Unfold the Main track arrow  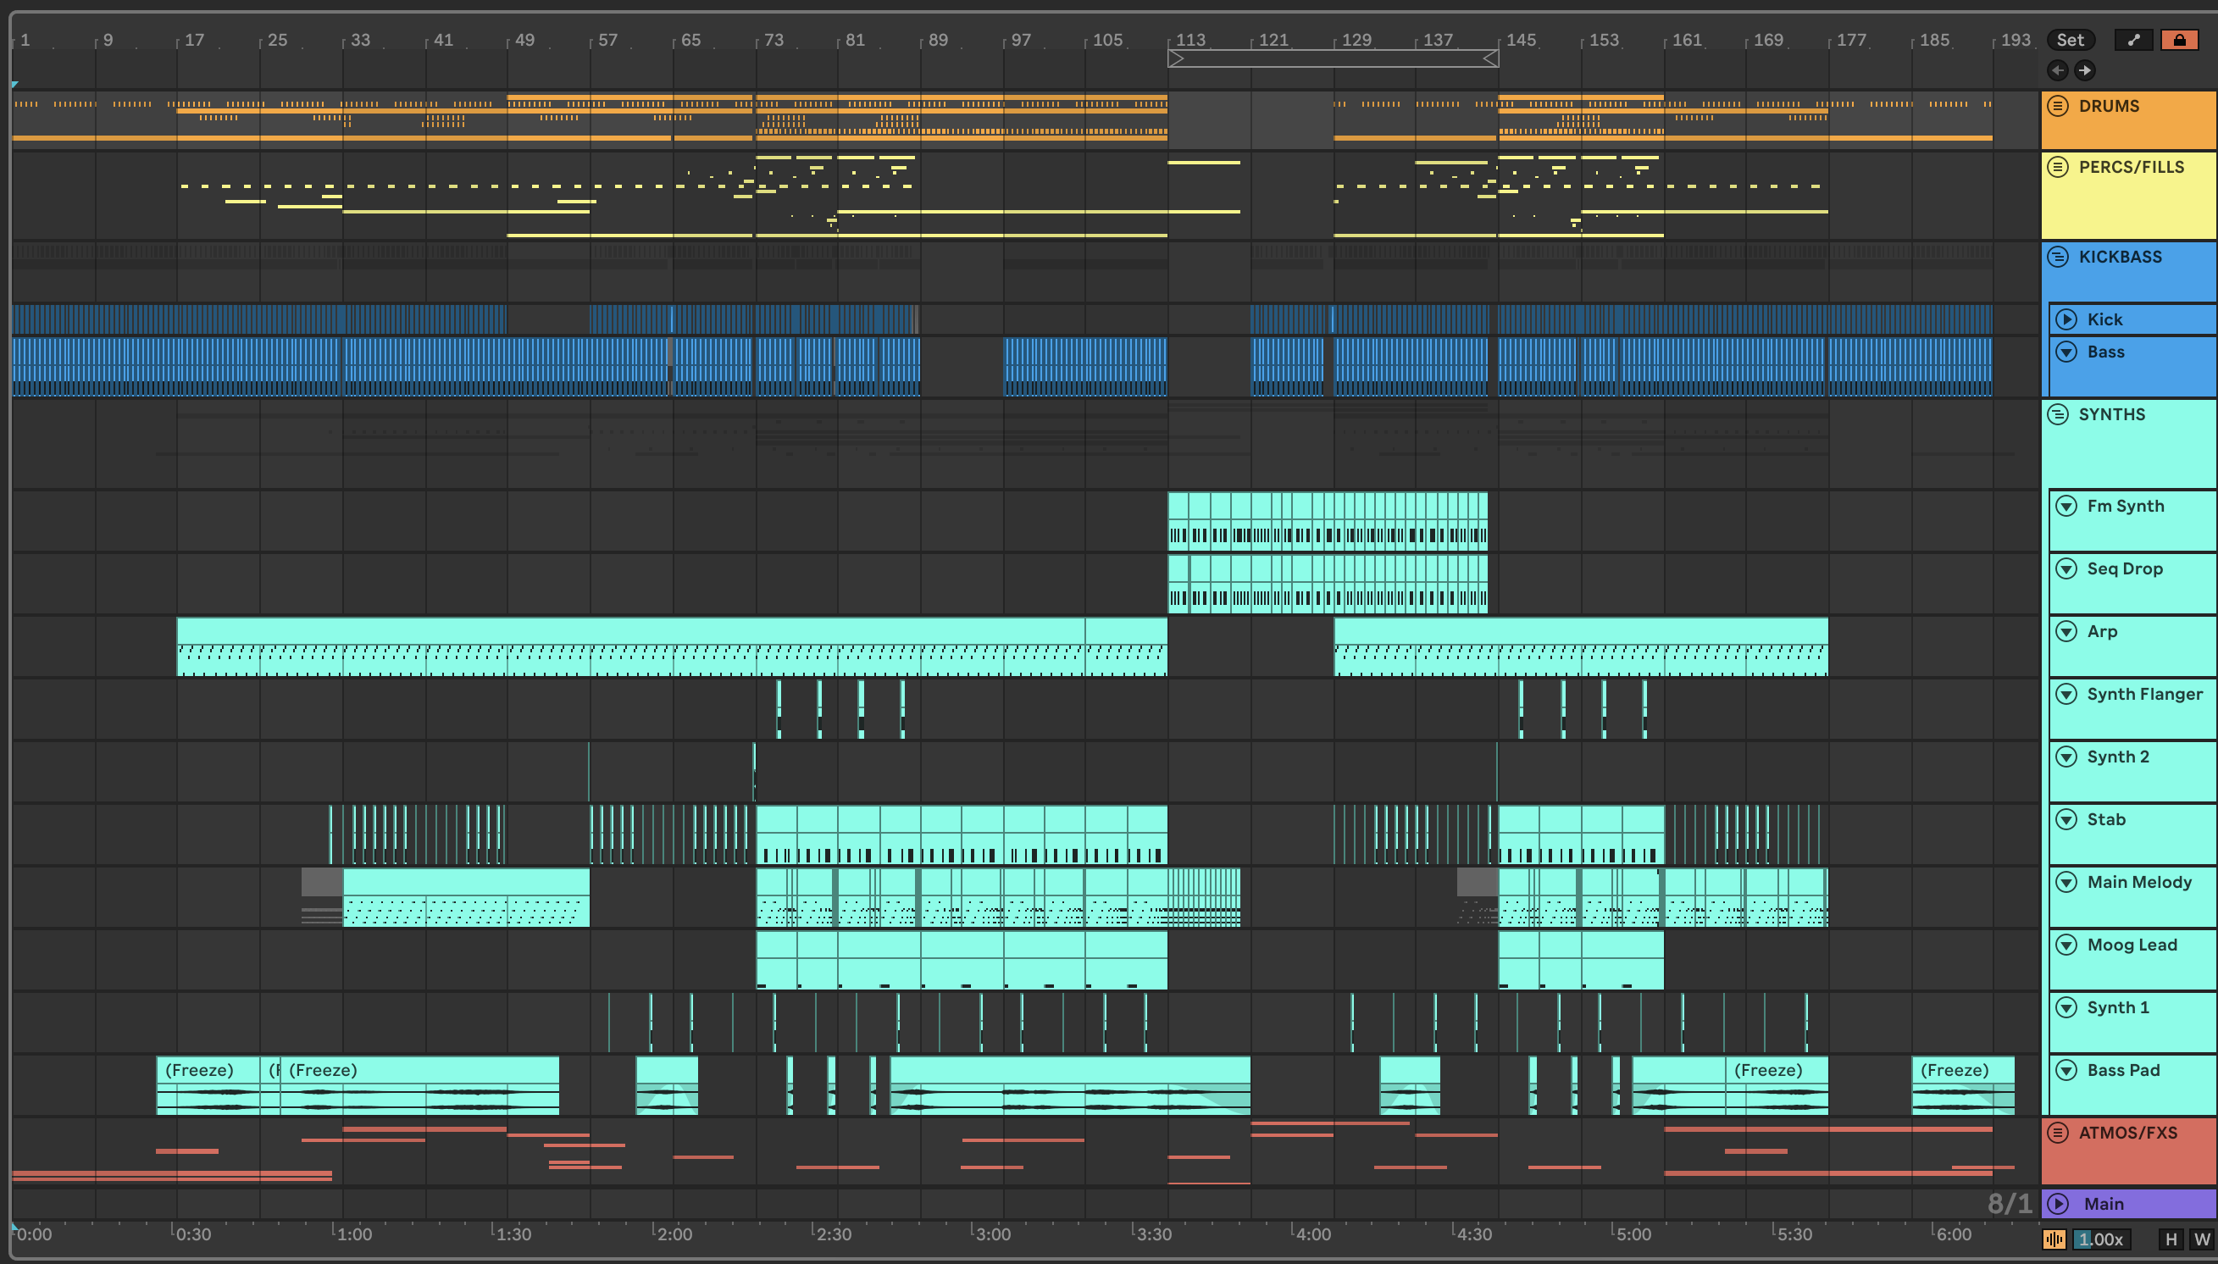2057,1204
